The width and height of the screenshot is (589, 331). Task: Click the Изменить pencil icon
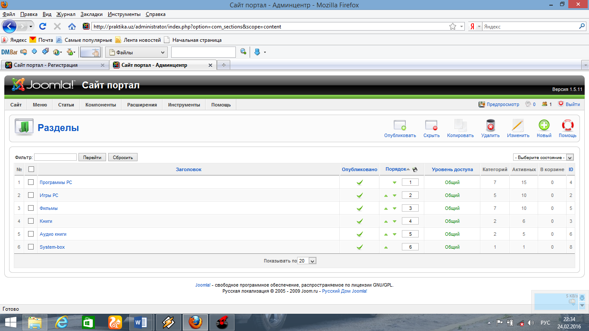click(x=518, y=125)
